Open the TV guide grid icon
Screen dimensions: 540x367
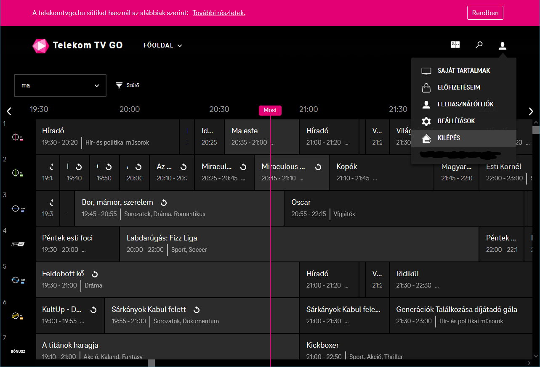[455, 45]
